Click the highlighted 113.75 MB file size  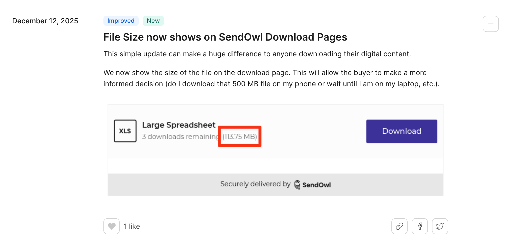(239, 136)
